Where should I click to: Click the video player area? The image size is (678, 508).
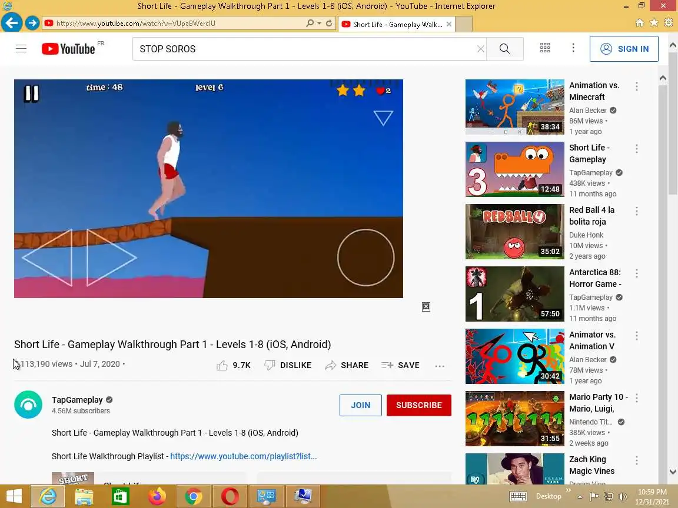pyautogui.click(x=208, y=188)
